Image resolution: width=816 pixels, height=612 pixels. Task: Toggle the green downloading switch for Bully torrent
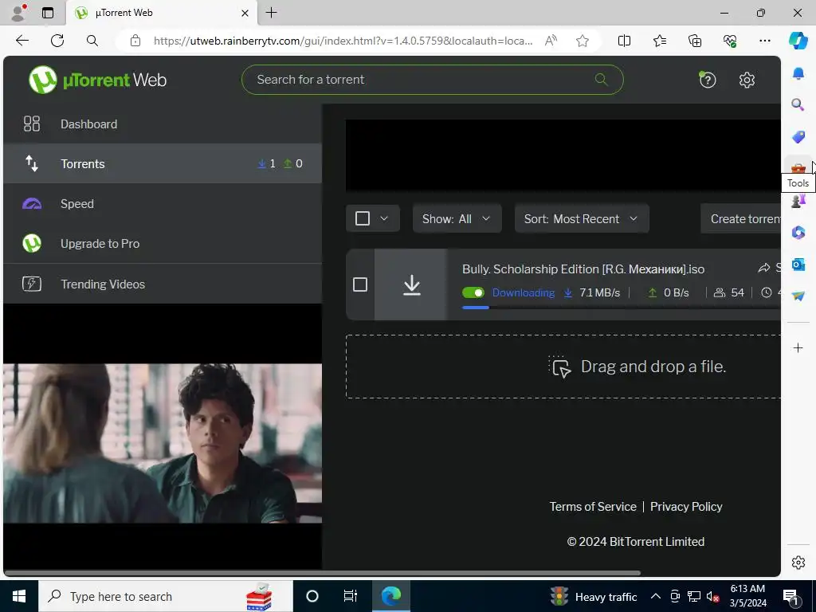473,292
